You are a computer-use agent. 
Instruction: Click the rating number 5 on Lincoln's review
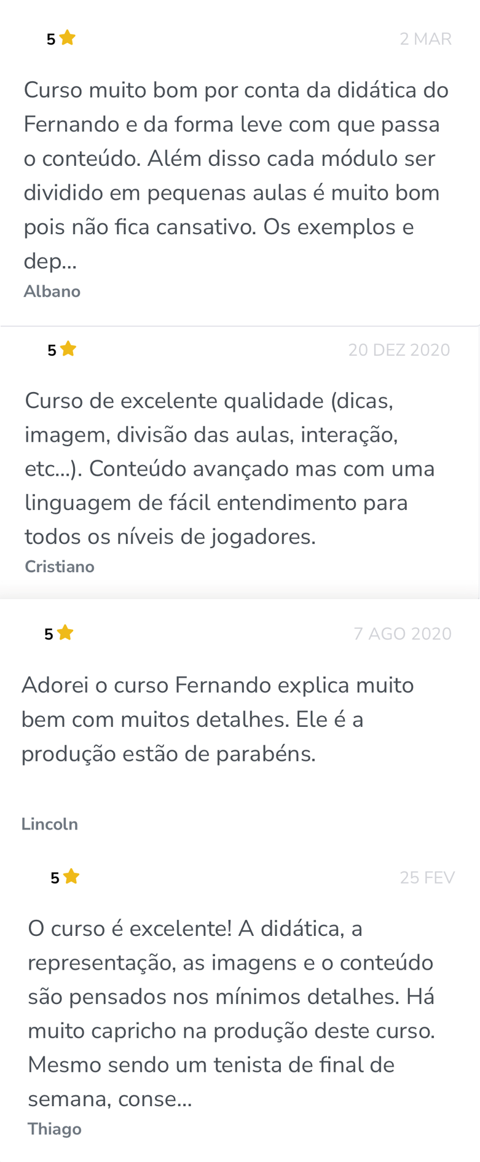pos(49,634)
